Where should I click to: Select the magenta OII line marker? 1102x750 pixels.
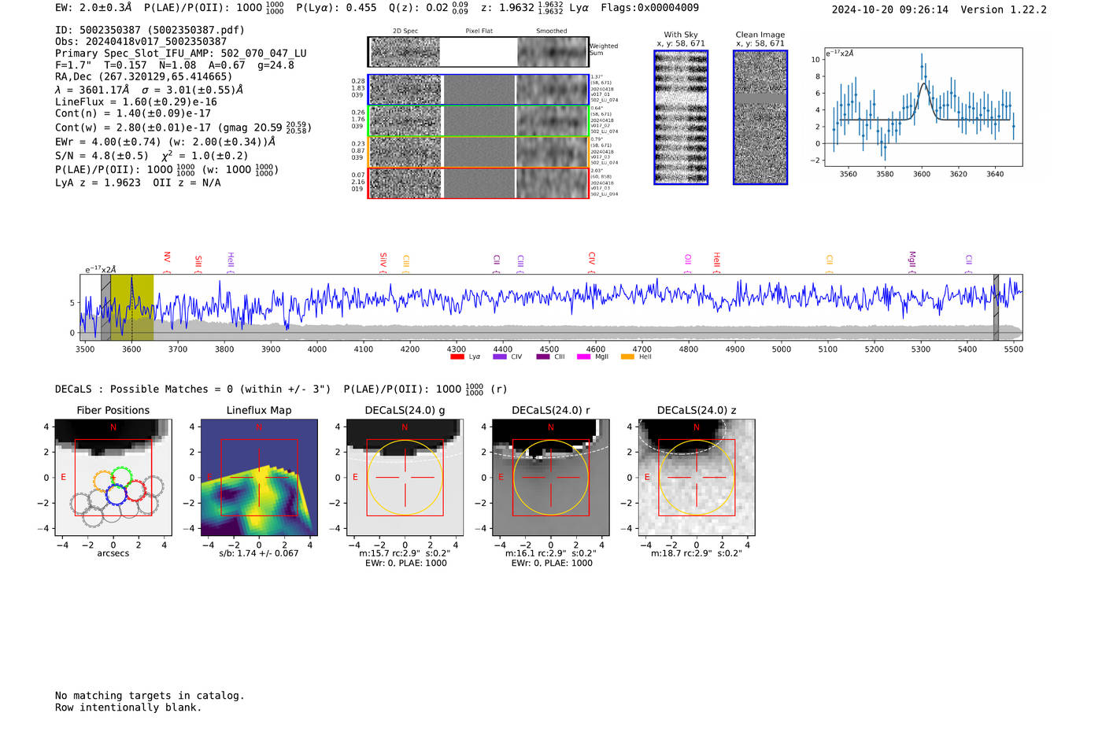click(x=688, y=264)
